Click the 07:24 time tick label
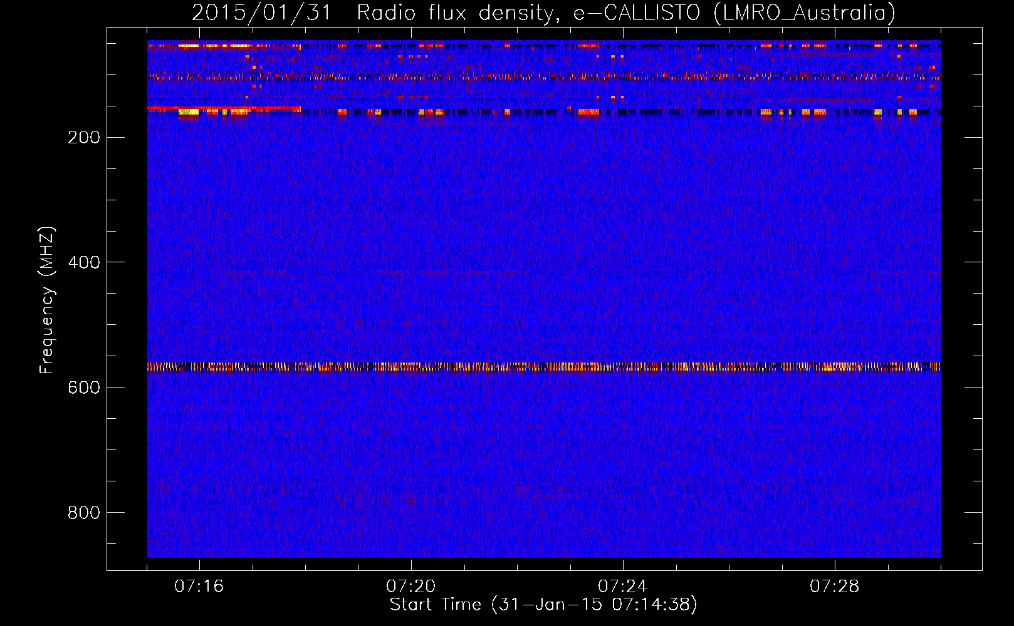This screenshot has height=626, width=1014. (x=623, y=587)
